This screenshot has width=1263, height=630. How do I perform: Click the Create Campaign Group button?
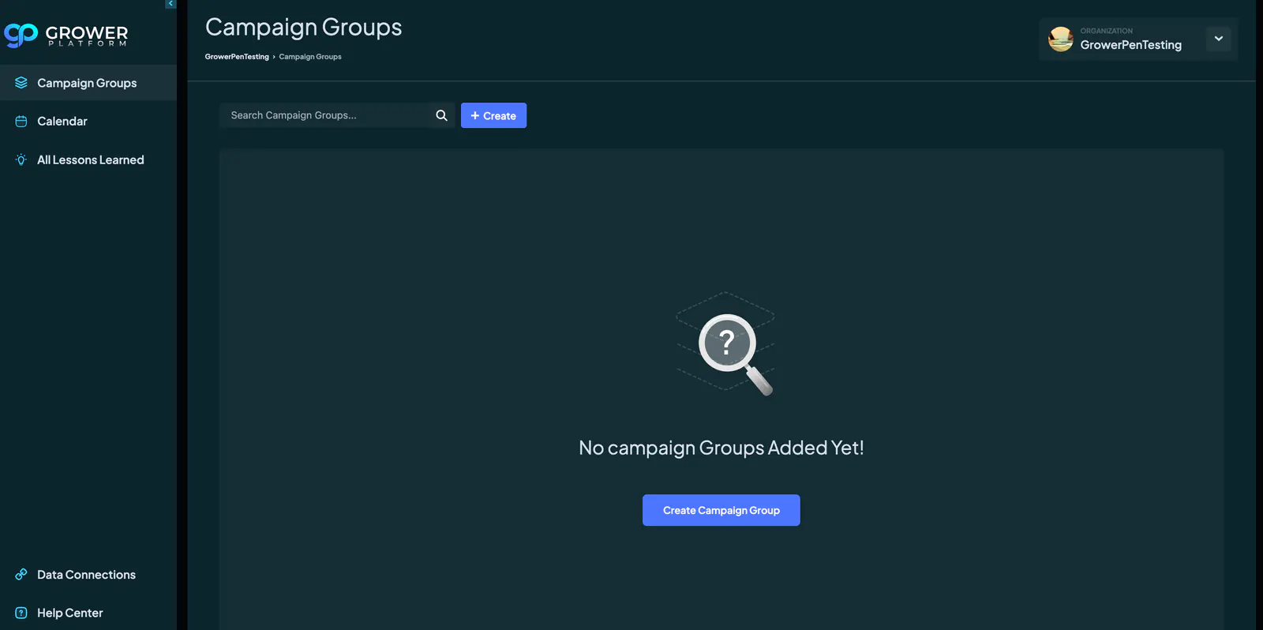721,510
